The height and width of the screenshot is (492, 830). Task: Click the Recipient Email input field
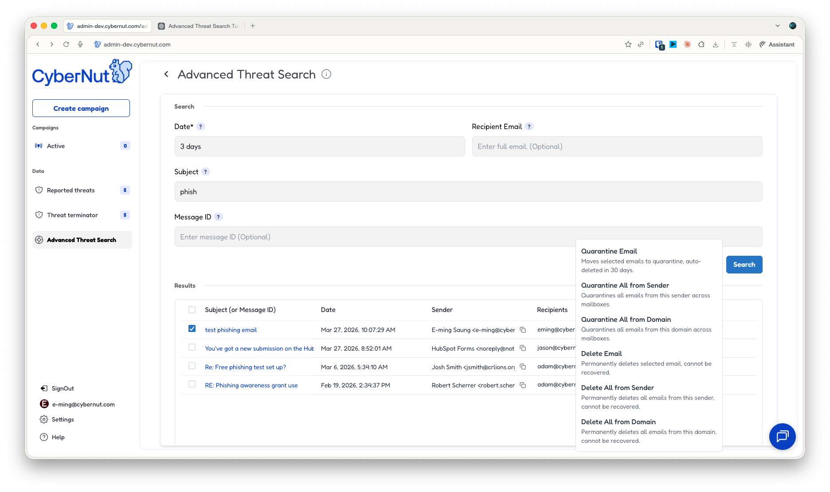(x=617, y=146)
